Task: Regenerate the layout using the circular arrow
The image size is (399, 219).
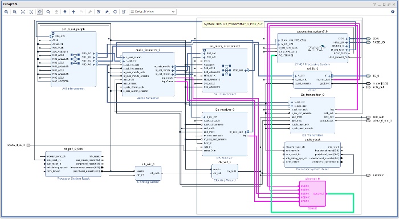Action: [115, 12]
